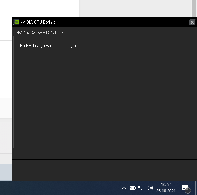This screenshot has height=195, width=197.
Task: Open the network tray icon
Action: (141, 188)
